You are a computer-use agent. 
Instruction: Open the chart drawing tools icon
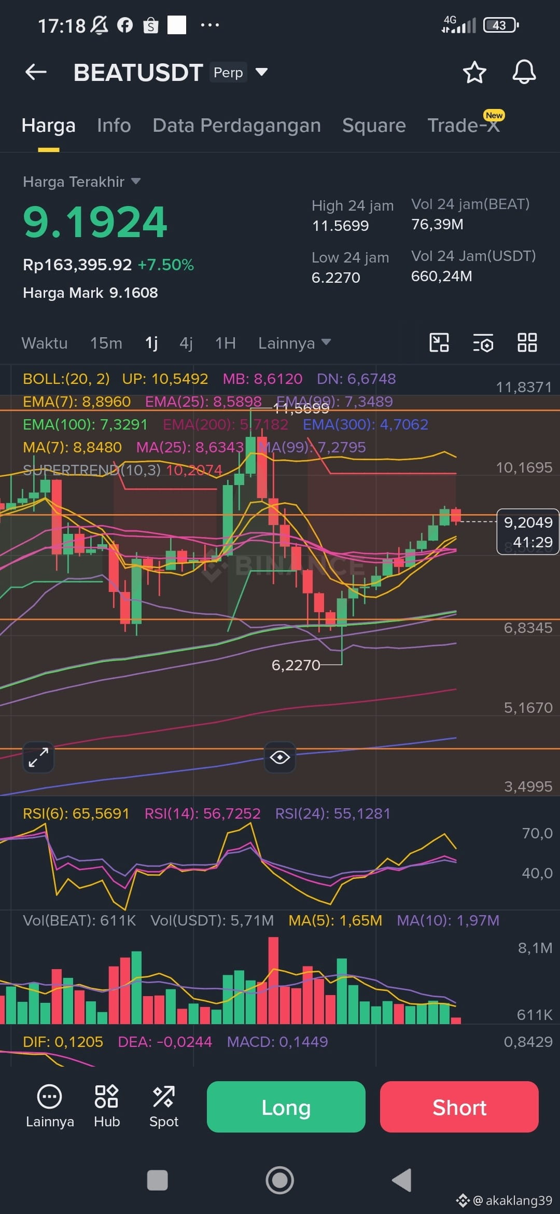tap(439, 343)
